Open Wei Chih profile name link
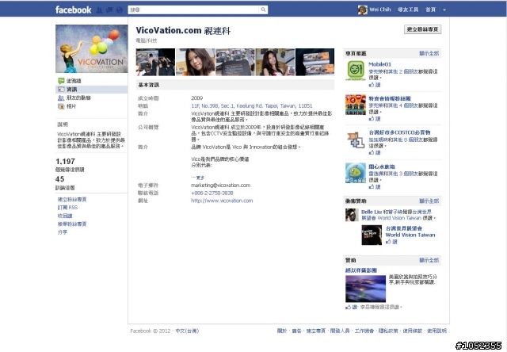The height and width of the screenshot is (352, 507). (x=380, y=10)
